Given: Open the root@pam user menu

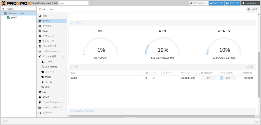Looking at the screenshot, I should [250, 3].
